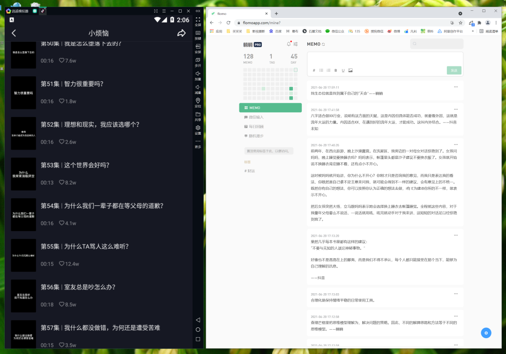Focus the flomo memo search box
Screen dimensions: 506x354
pos(437,44)
